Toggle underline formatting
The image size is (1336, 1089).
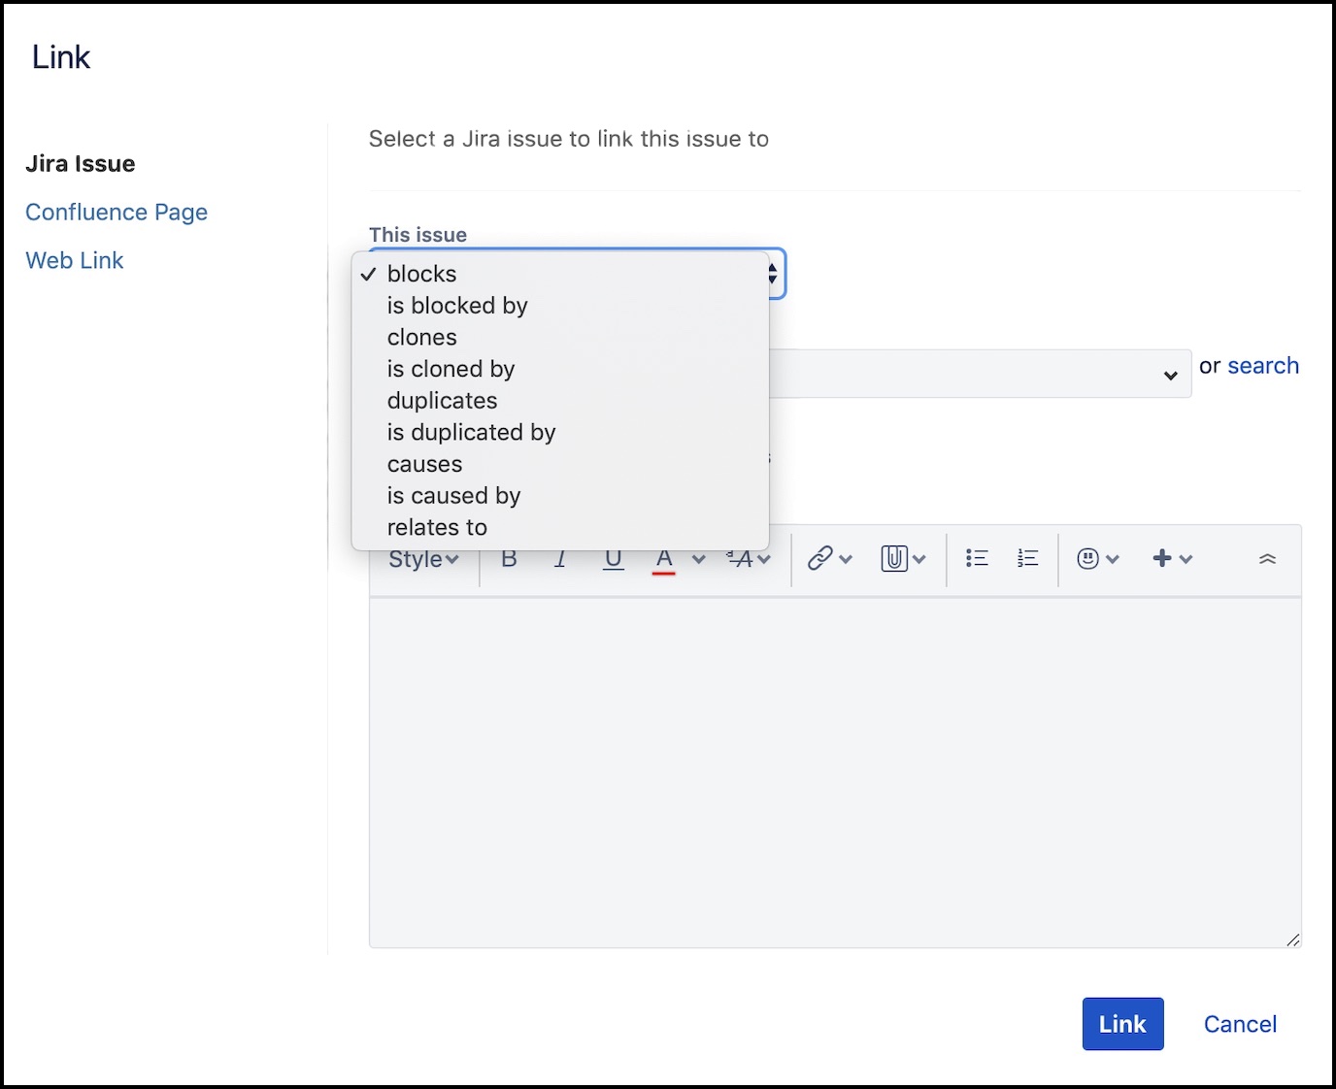[613, 558]
